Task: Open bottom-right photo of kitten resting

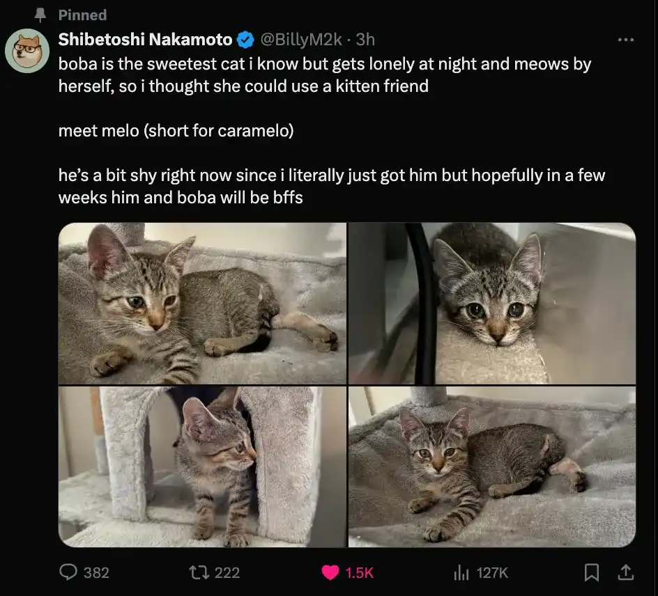Action: tap(492, 466)
